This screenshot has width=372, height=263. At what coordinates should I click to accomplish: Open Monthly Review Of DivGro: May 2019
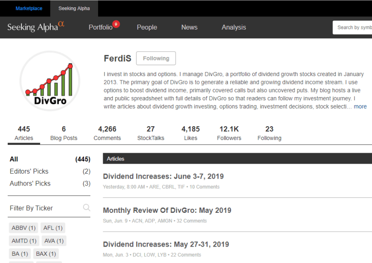[167, 211]
